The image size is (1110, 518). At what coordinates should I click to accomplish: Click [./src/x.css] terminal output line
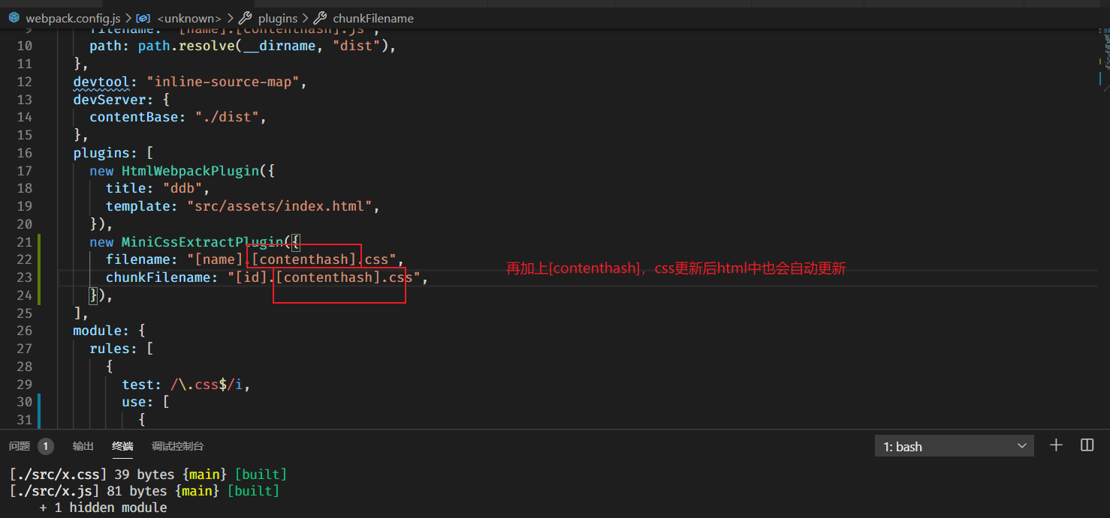pyautogui.click(x=148, y=475)
